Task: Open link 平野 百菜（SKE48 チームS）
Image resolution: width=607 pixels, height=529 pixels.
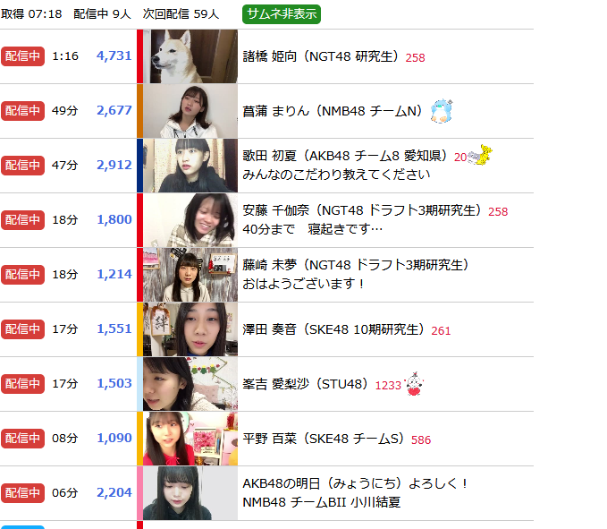Action: (x=324, y=439)
